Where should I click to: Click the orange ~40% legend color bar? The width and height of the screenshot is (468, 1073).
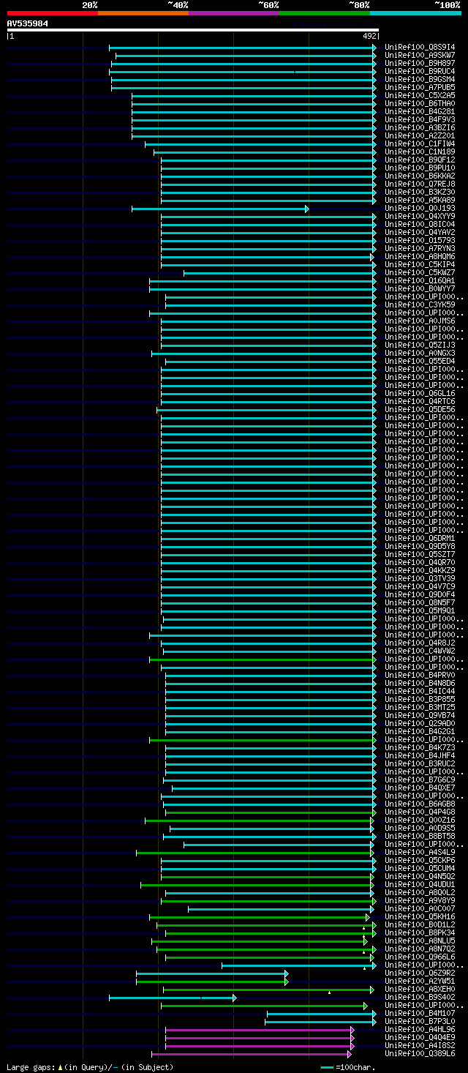143,13
